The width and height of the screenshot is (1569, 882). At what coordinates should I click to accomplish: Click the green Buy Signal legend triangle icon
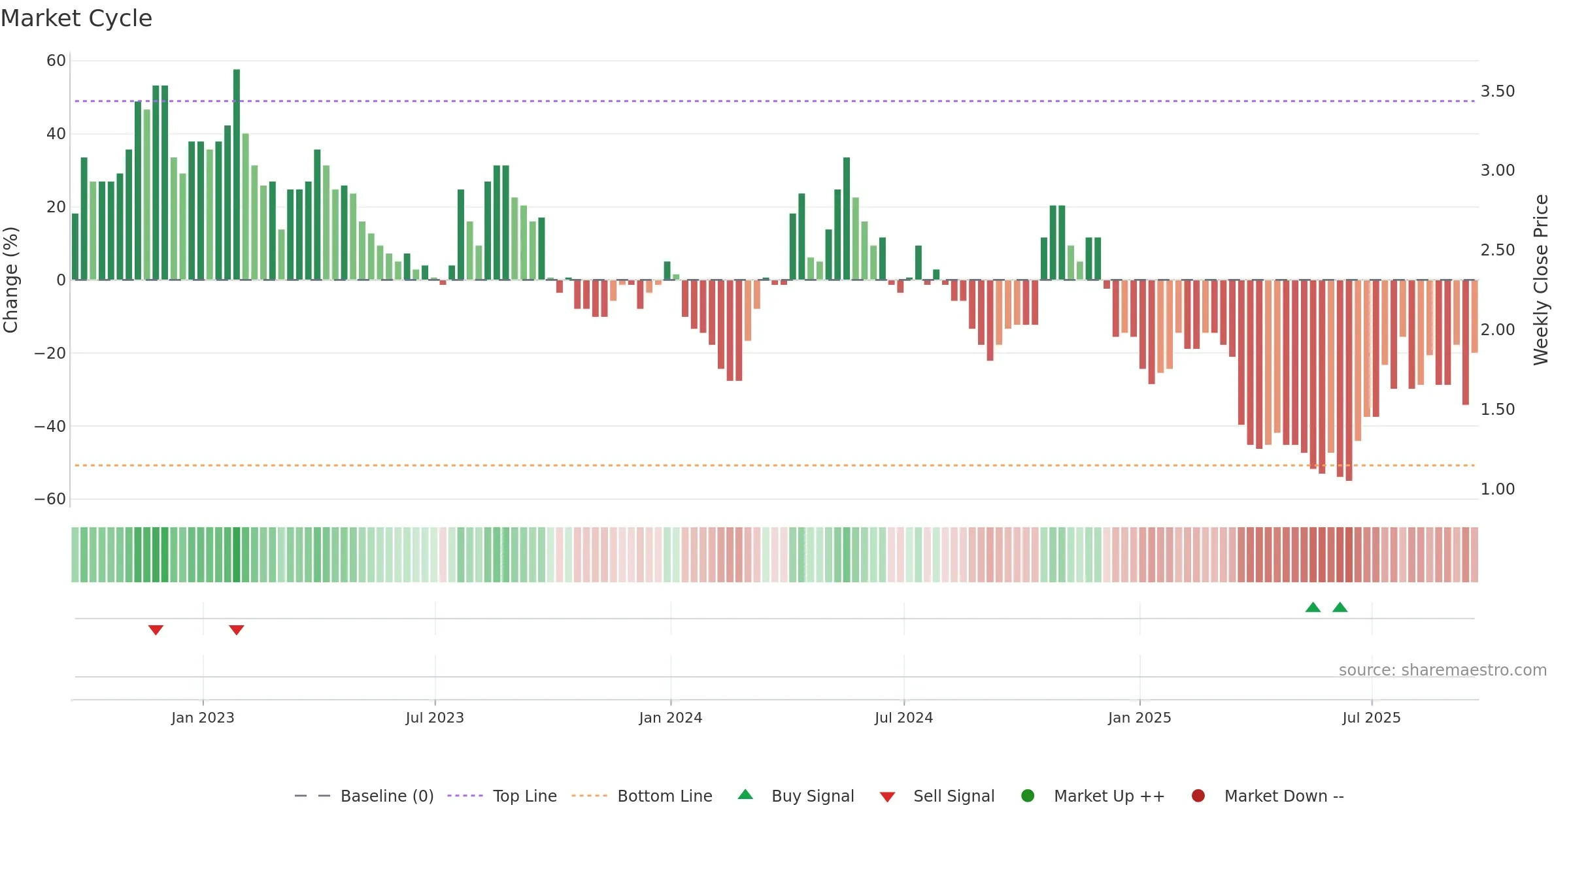[745, 794]
